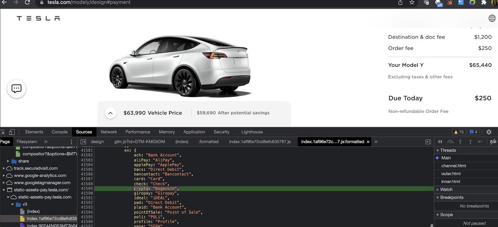Deactivate breakpoints toggle icon
Image resolution: width=498 pixels, height=227 pixels.
tap(493, 142)
